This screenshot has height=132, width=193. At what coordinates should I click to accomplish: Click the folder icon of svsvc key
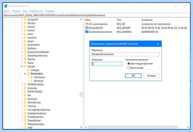pyautogui.click(x=25, y=34)
